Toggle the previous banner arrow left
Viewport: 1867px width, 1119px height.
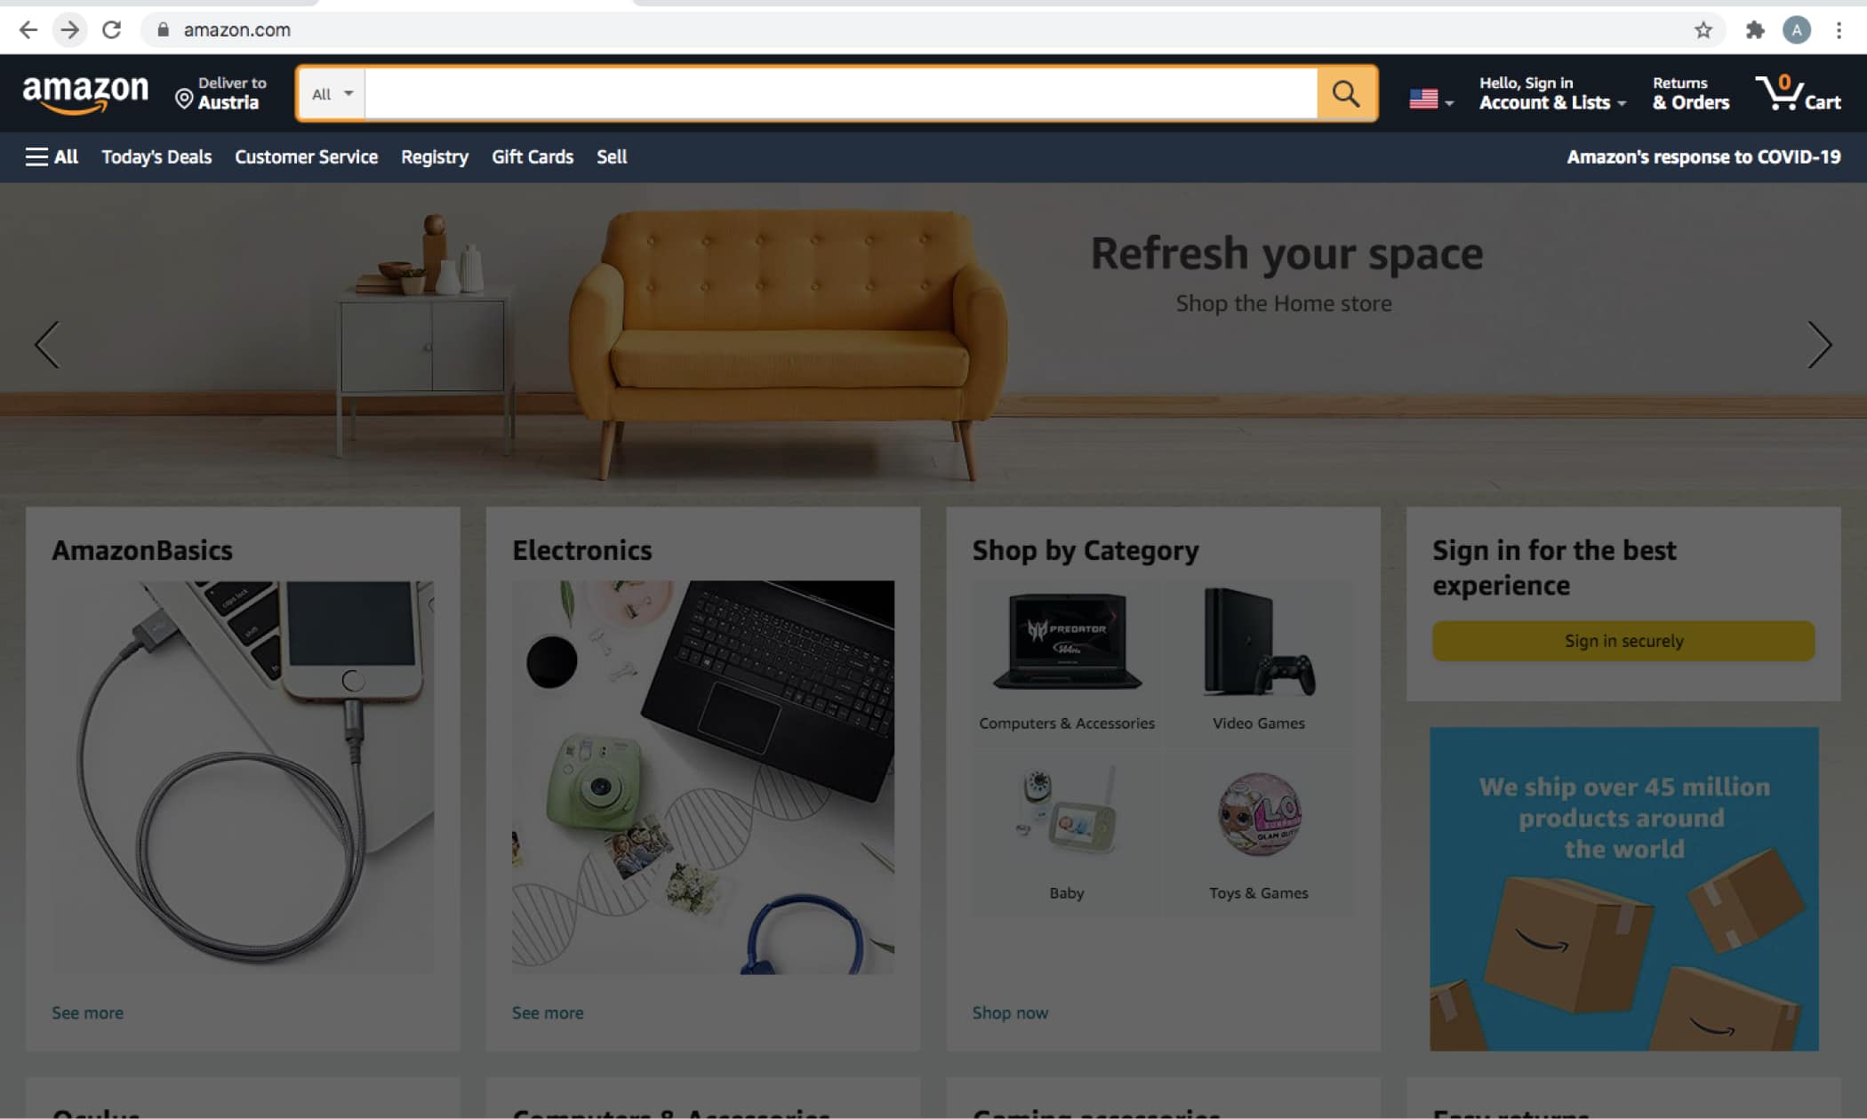[46, 345]
